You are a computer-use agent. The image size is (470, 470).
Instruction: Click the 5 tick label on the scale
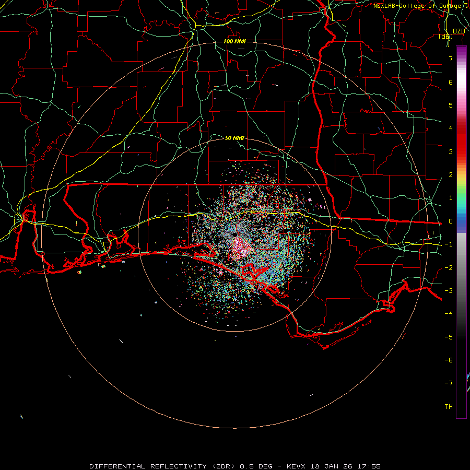click(x=451, y=105)
